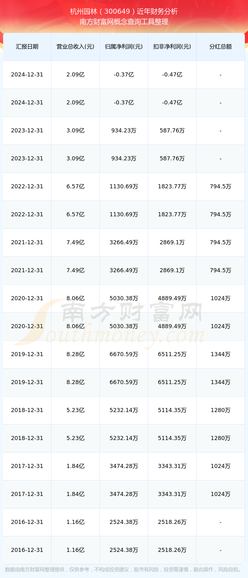Select the 营业总收入(元) column header
This screenshot has width=248, height=578.
pyautogui.click(x=75, y=47)
